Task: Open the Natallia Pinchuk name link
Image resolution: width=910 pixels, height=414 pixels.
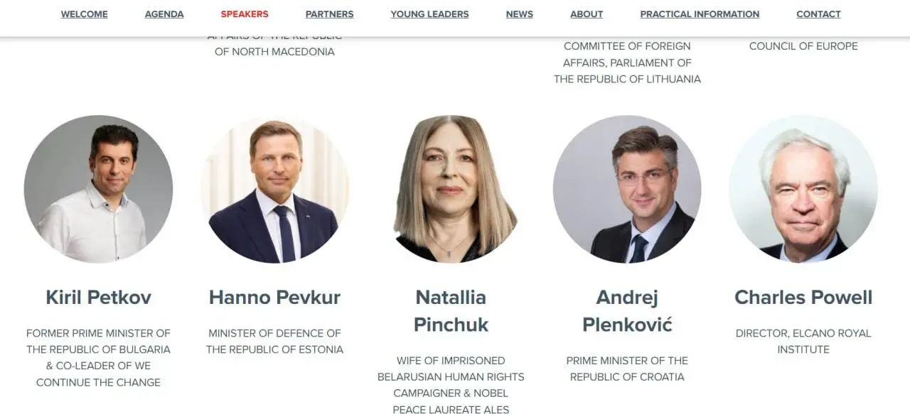Action: 451,310
